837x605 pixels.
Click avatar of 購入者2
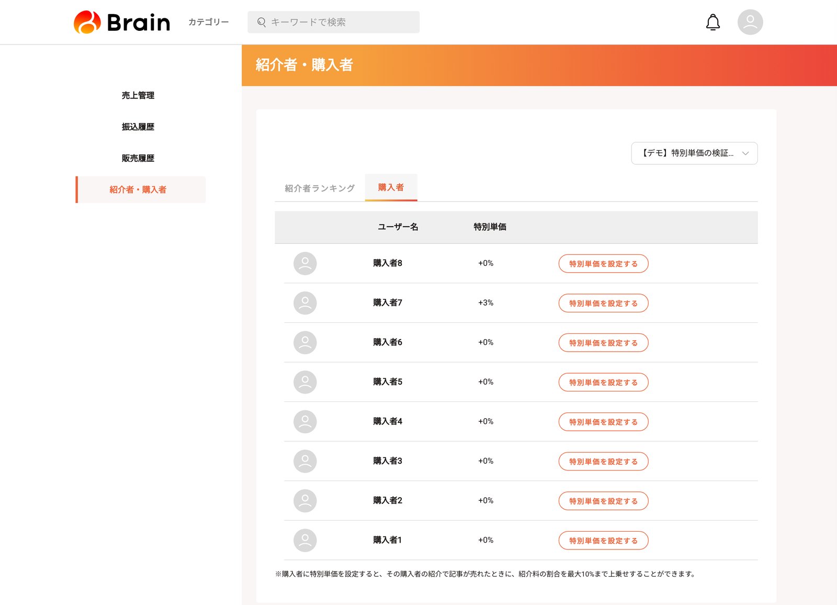pos(305,501)
